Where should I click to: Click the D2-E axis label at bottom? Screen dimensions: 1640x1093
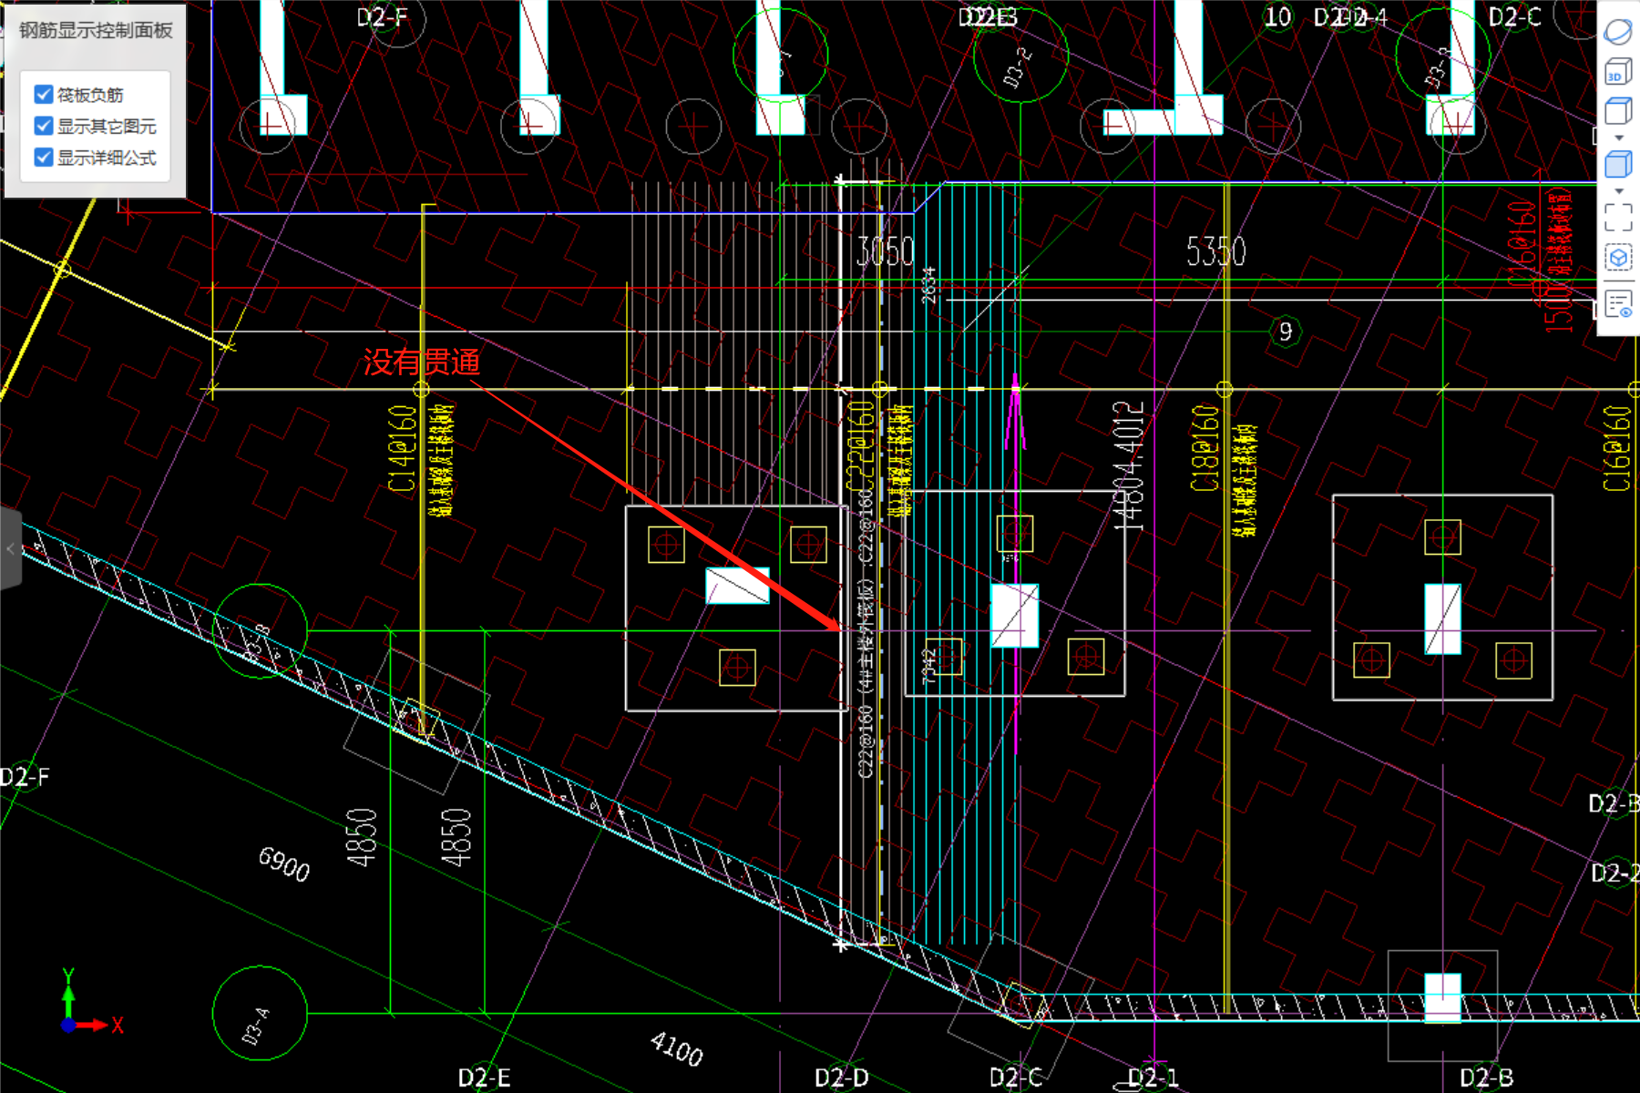pyautogui.click(x=484, y=1078)
